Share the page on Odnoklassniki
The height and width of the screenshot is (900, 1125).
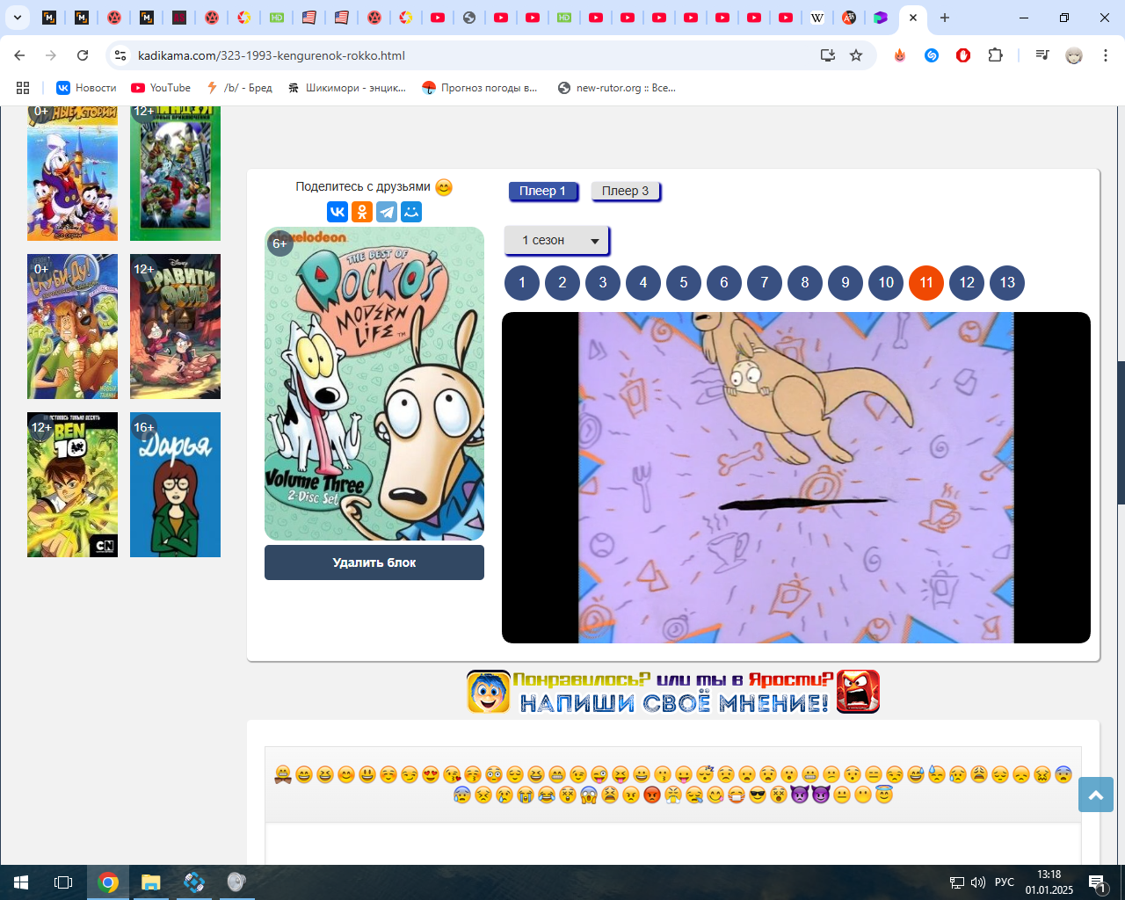point(362,212)
